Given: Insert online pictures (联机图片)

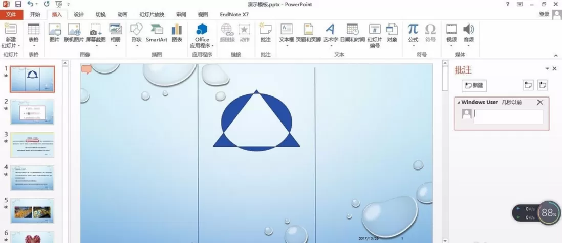Looking at the screenshot, I should (74, 33).
